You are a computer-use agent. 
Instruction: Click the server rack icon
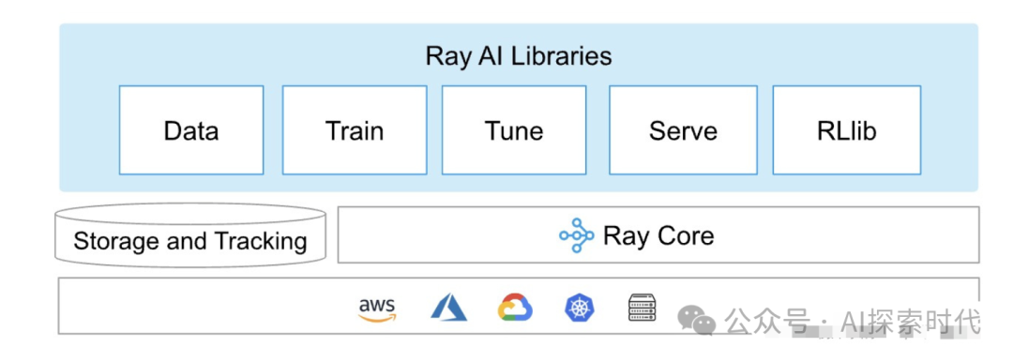click(x=642, y=307)
